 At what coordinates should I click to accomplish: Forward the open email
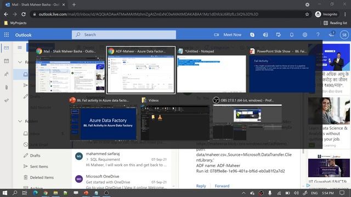pyautogui.click(x=222, y=186)
